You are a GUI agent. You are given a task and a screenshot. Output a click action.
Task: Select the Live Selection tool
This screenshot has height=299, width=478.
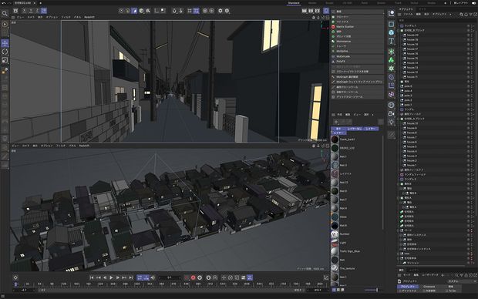click(5, 25)
